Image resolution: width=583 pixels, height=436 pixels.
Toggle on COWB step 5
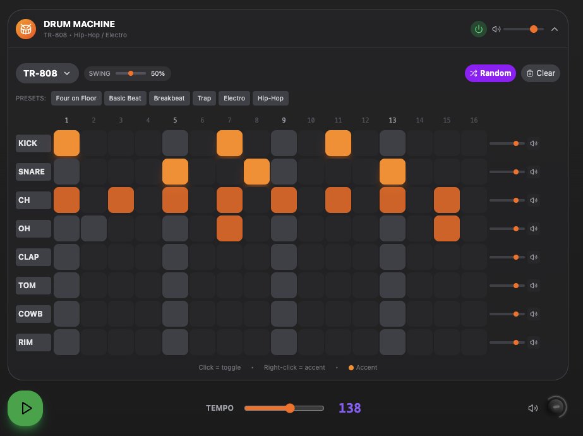click(175, 314)
